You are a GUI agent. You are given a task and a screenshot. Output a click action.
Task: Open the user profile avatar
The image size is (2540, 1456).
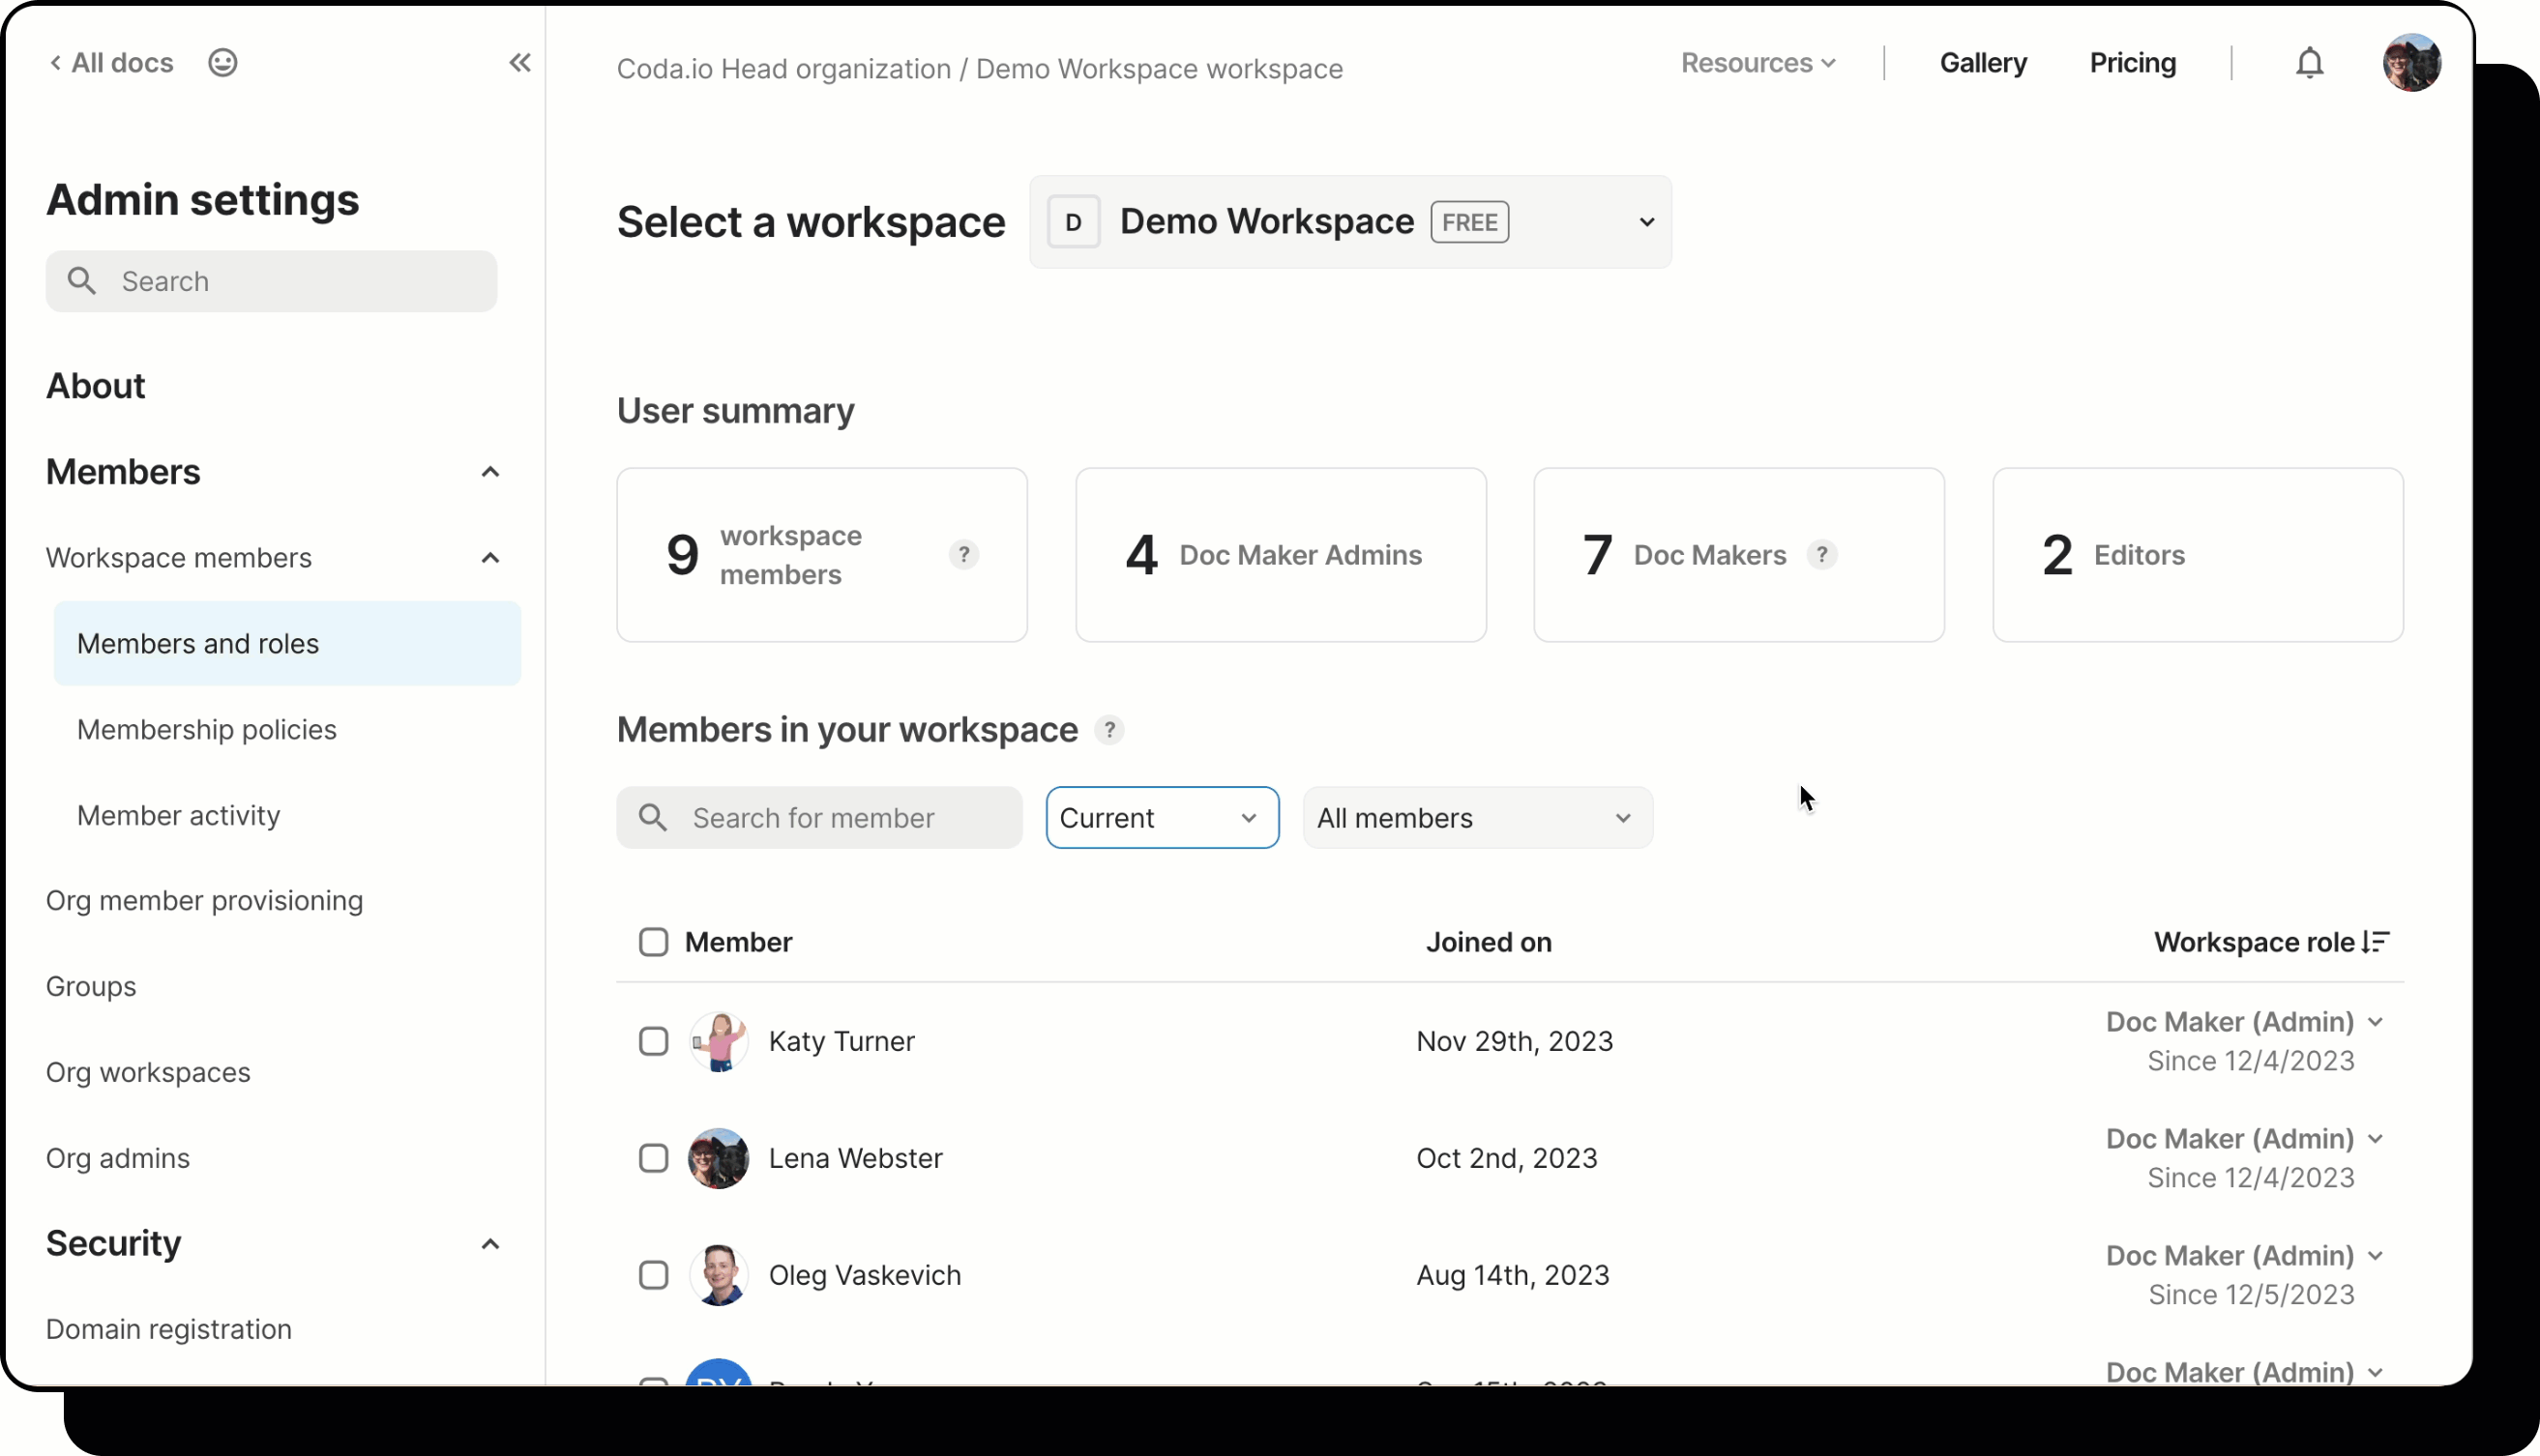click(x=2411, y=63)
